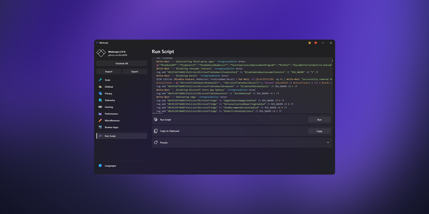Click the Uncheck All button
Viewport: 429px width, 214px height.
pyautogui.click(x=122, y=63)
